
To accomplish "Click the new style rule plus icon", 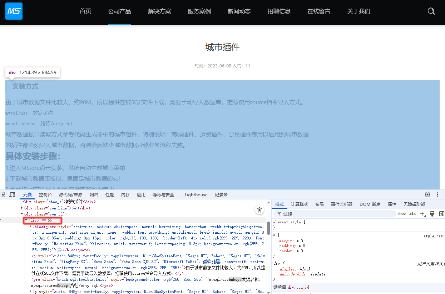I will click(422, 214).
